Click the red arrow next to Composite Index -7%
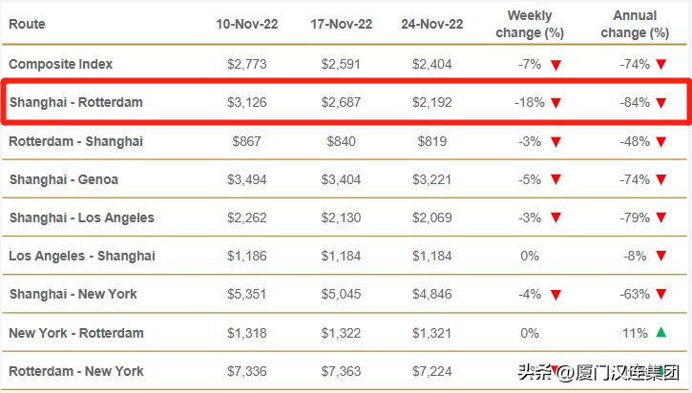Image resolution: width=692 pixels, height=393 pixels. 556,65
